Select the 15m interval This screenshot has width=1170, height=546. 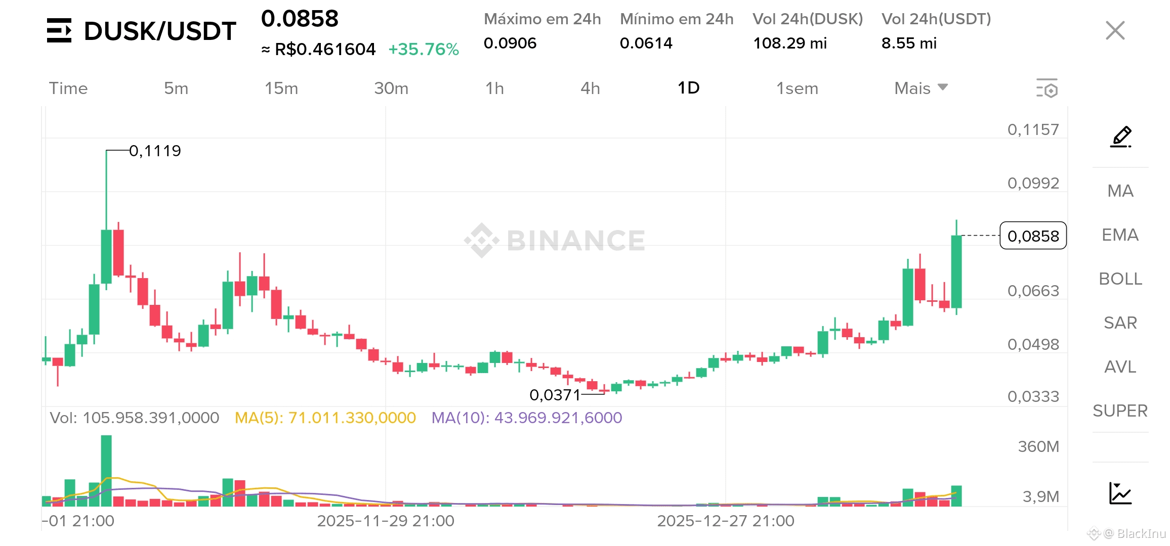(x=281, y=88)
